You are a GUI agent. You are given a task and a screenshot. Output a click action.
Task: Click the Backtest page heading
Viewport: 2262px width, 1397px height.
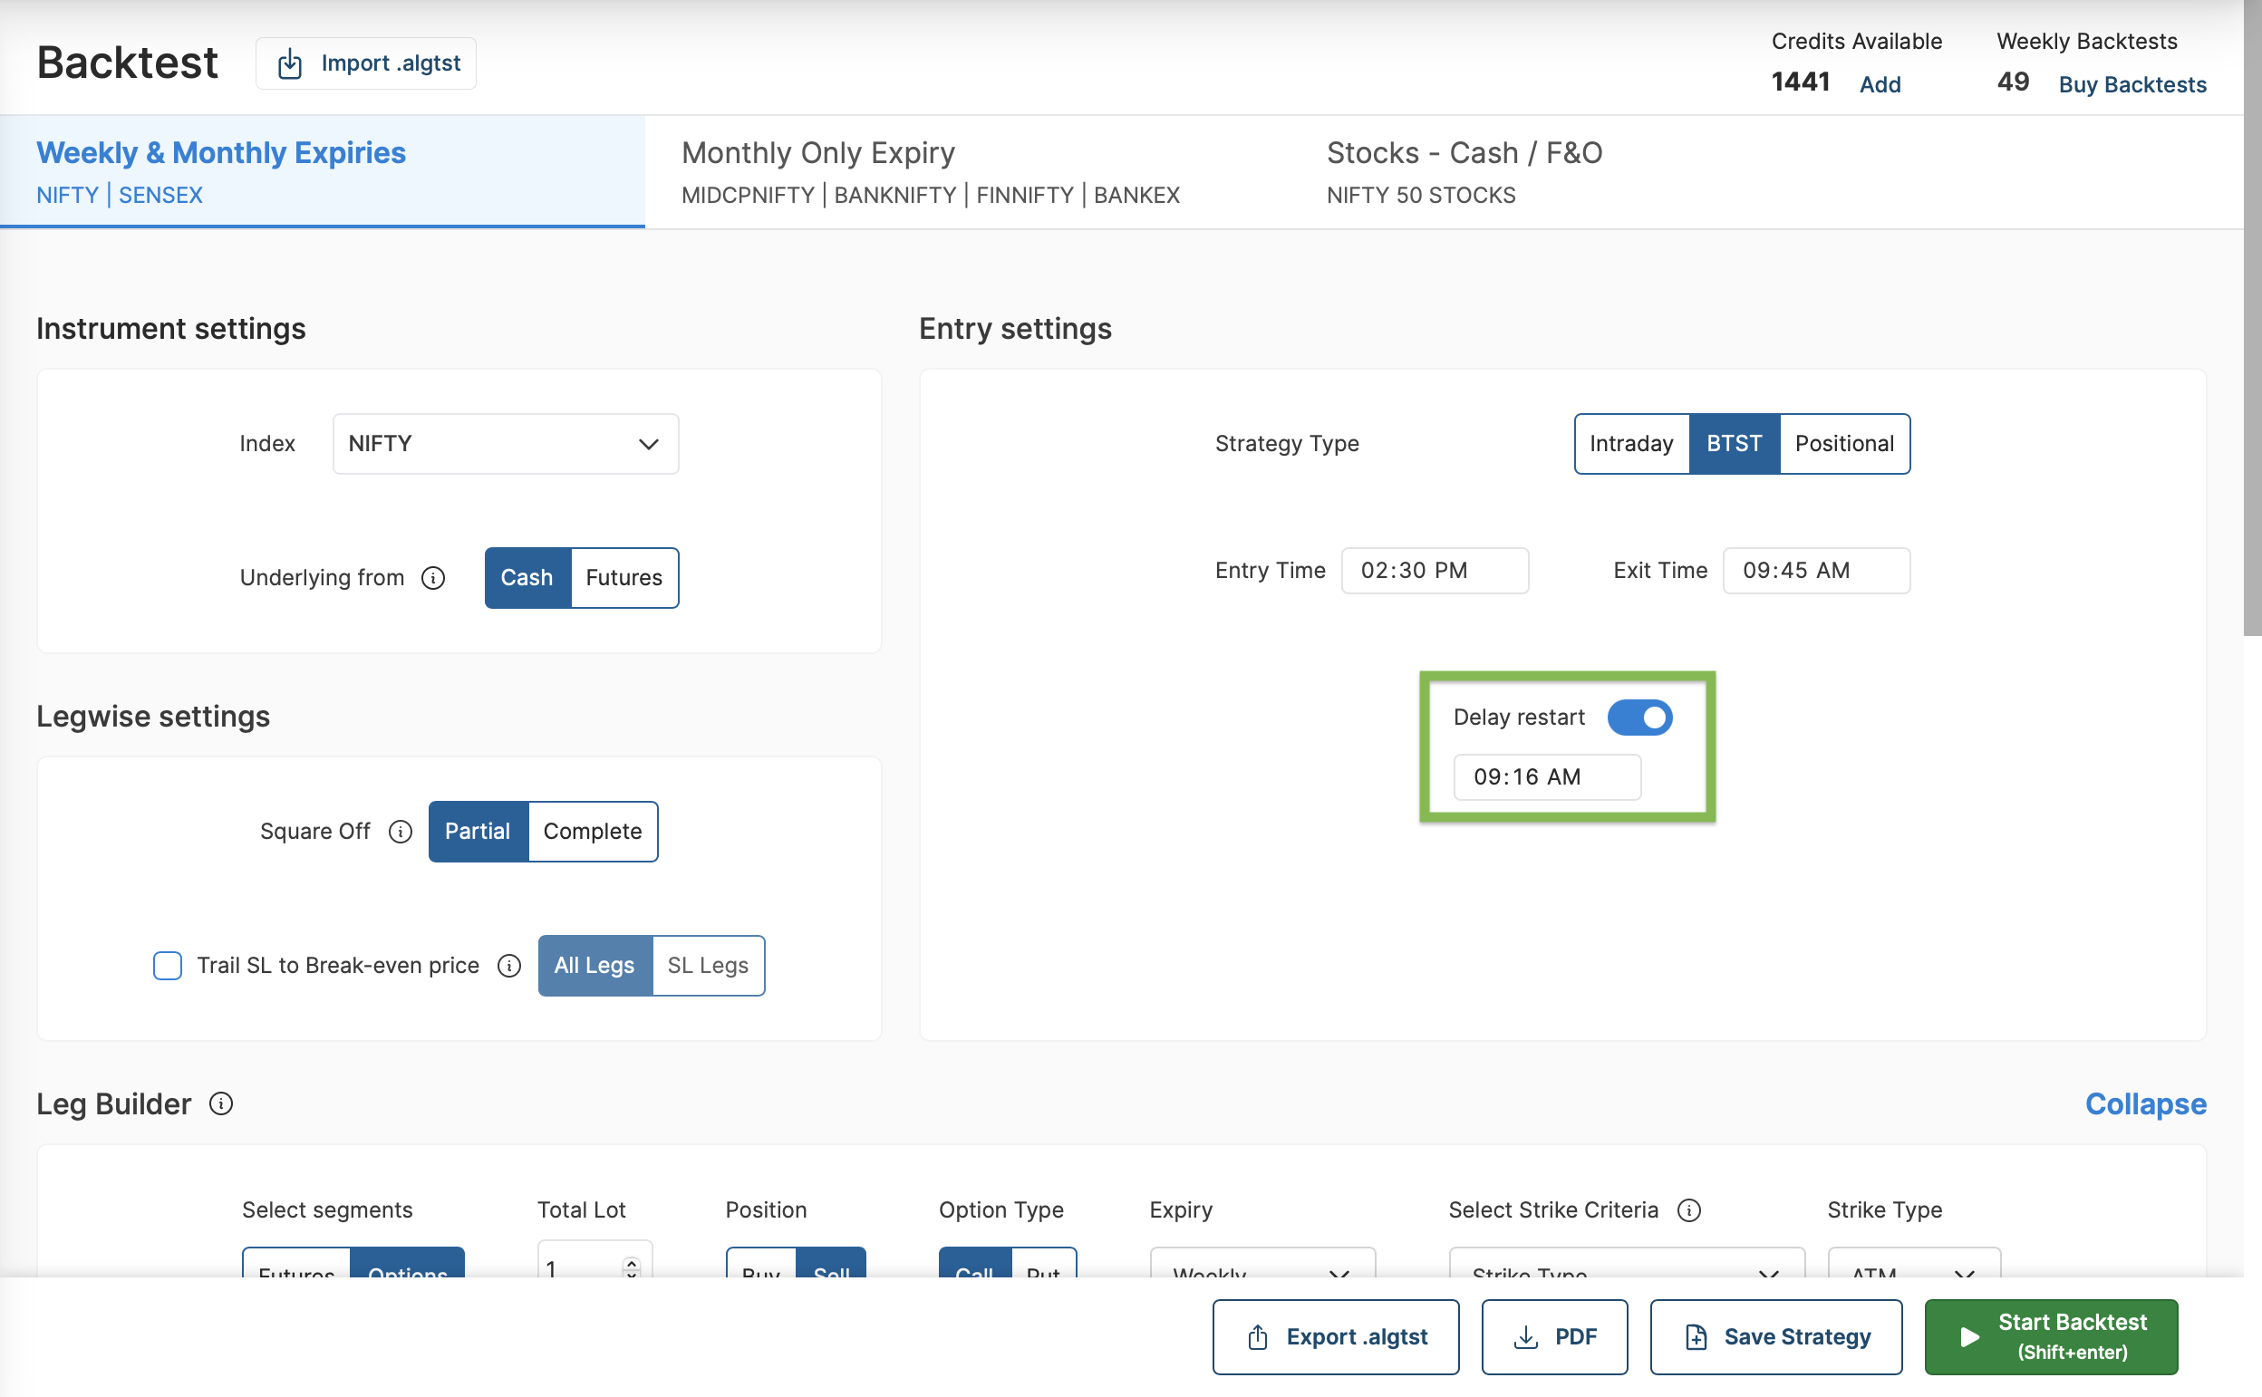click(x=128, y=63)
